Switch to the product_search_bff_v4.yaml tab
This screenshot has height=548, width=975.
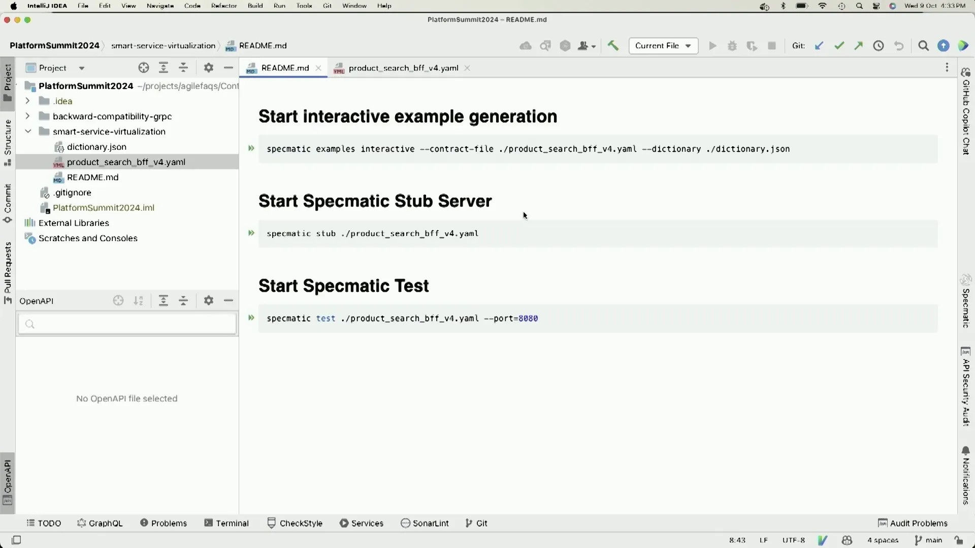[403, 67]
